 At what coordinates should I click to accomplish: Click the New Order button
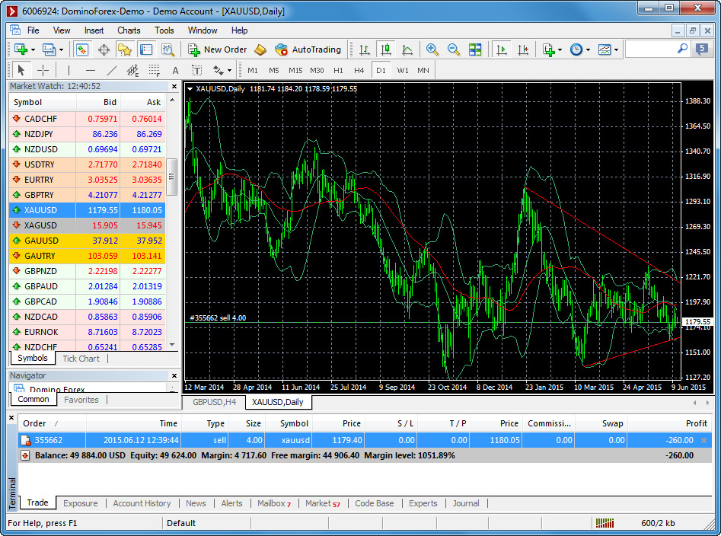(218, 49)
